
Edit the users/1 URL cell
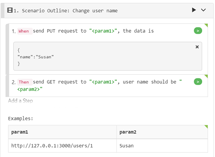[62, 146]
